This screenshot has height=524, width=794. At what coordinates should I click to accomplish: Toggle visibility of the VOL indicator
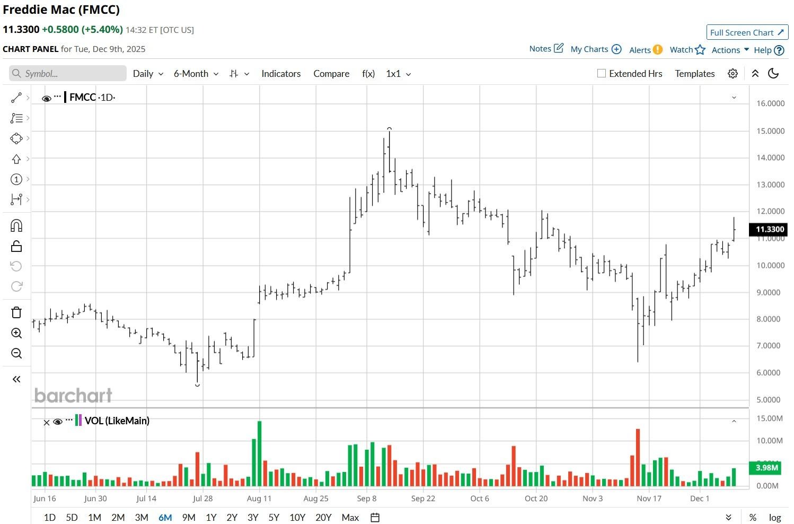click(58, 422)
